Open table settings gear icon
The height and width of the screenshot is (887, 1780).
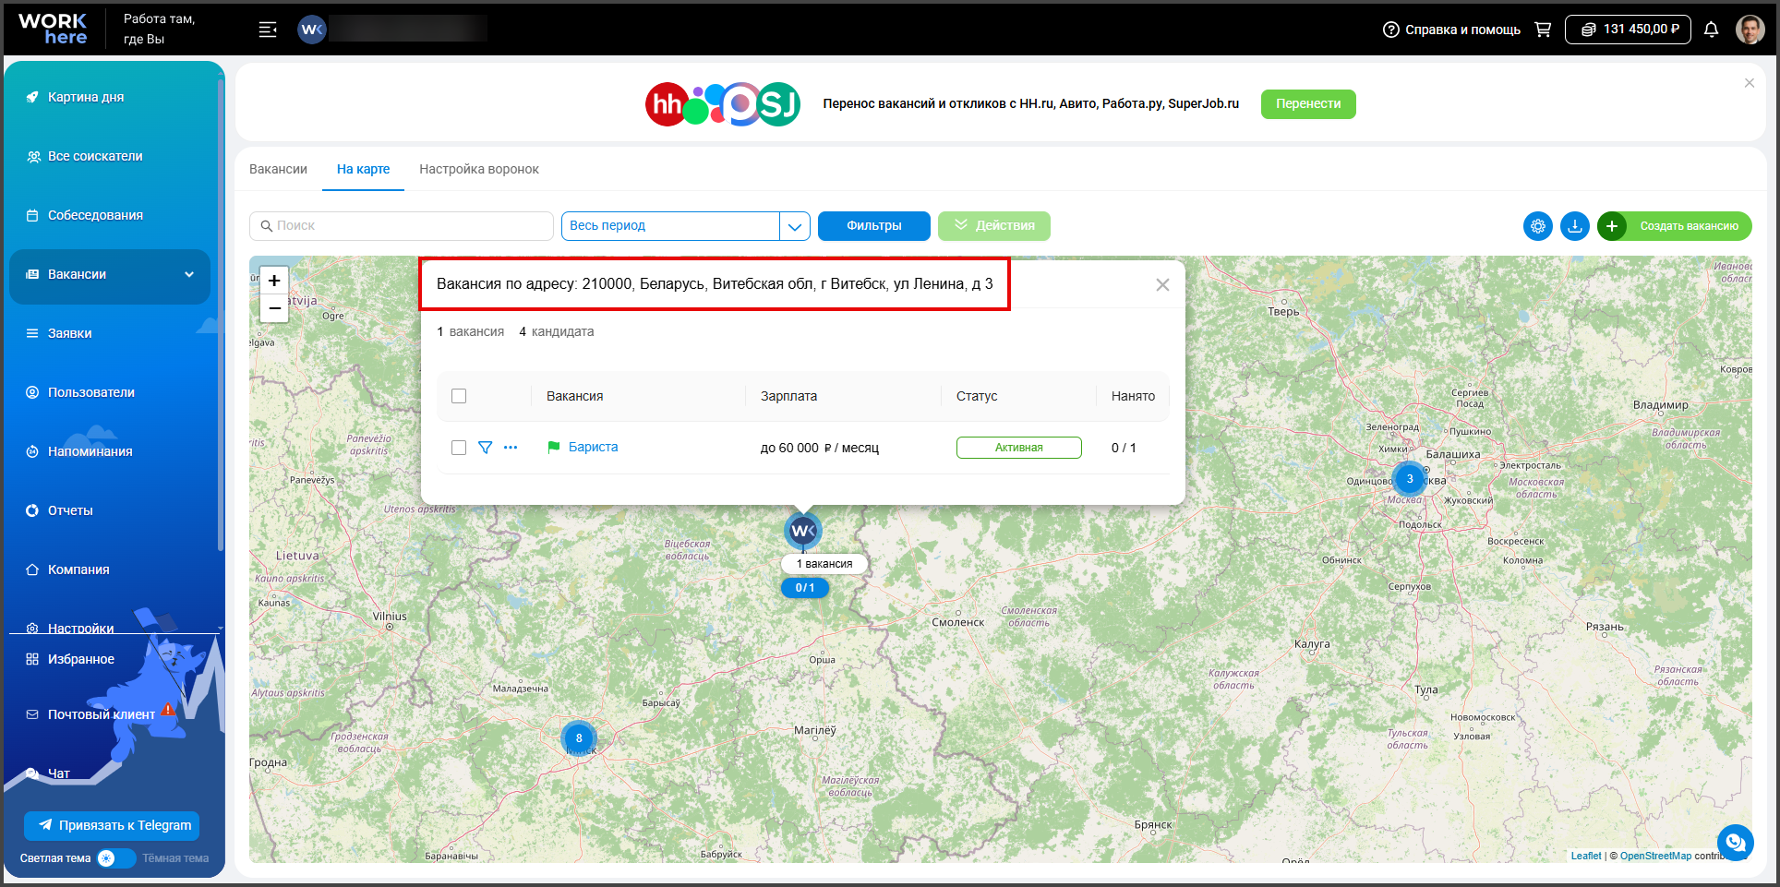(1538, 226)
